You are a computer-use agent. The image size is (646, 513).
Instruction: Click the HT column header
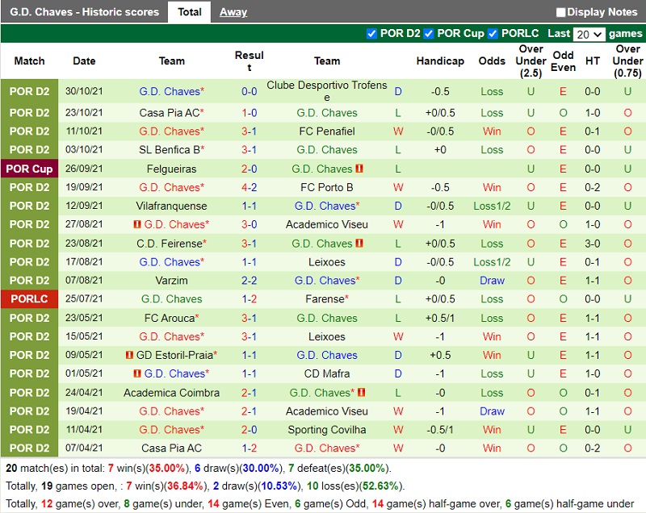[593, 60]
